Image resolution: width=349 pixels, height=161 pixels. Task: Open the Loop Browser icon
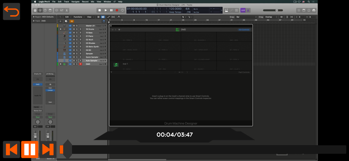(x=309, y=10)
